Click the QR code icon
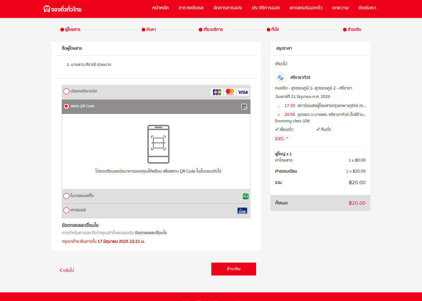 tap(244, 106)
